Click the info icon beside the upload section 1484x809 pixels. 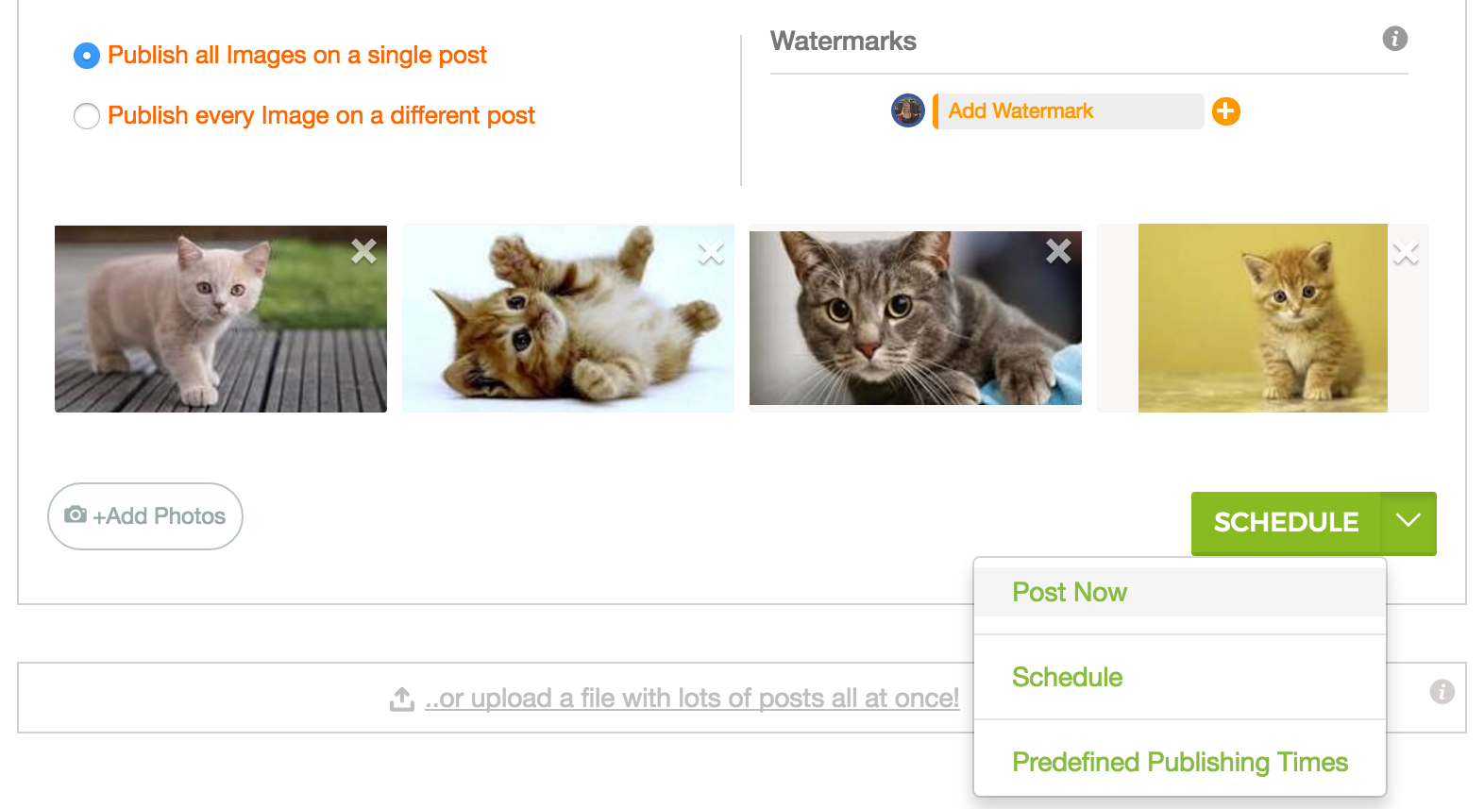[1442, 692]
